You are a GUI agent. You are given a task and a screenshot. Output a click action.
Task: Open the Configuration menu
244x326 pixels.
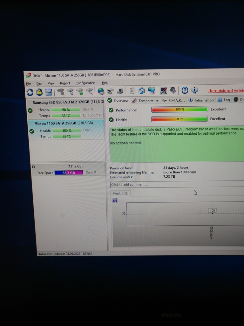point(85,83)
